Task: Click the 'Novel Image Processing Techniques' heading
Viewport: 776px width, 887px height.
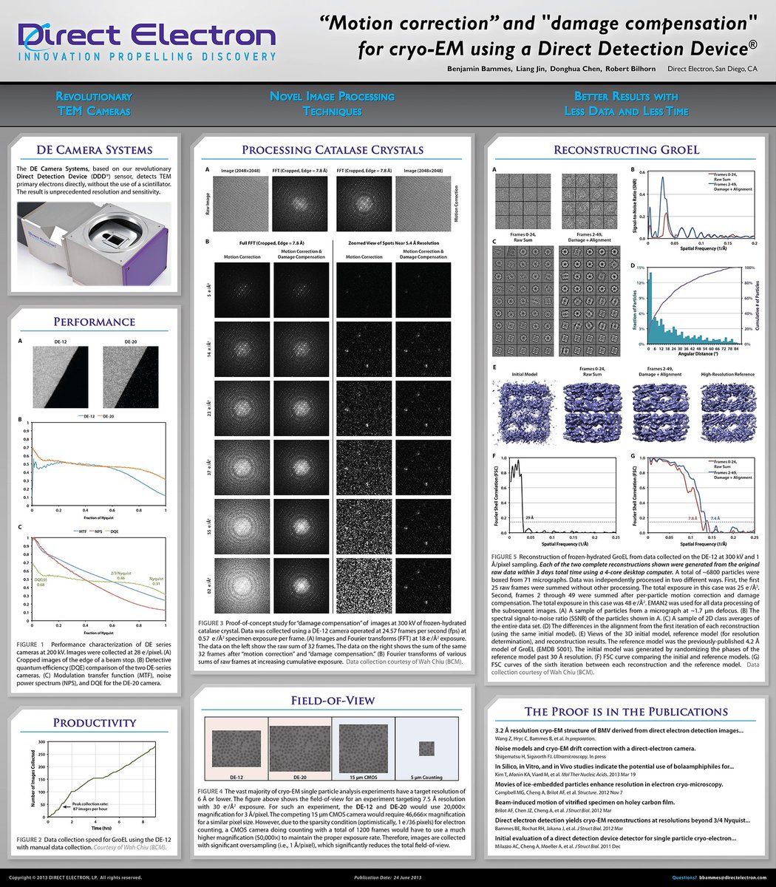Action: pyautogui.click(x=332, y=103)
